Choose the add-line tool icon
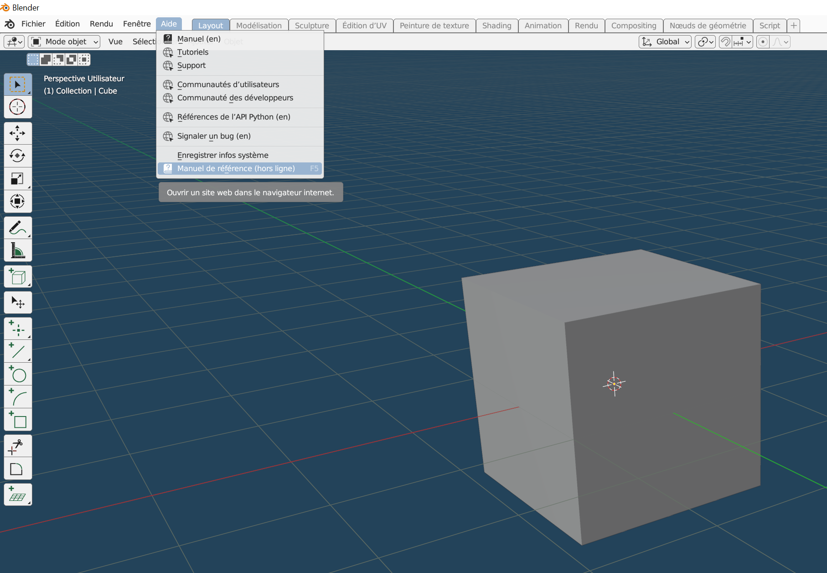The height and width of the screenshot is (573, 827). pyautogui.click(x=18, y=351)
